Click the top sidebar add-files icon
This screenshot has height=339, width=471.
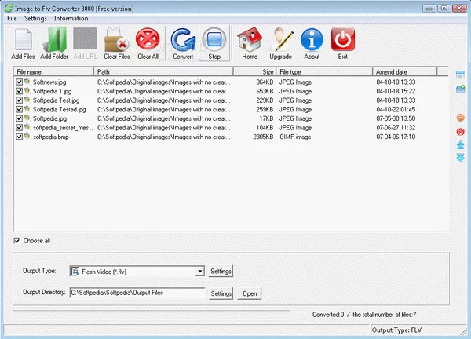[x=460, y=75]
